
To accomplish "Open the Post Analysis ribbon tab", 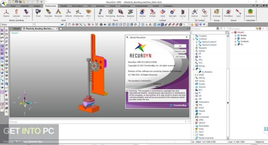I will pyautogui.click(x=77, y=6).
